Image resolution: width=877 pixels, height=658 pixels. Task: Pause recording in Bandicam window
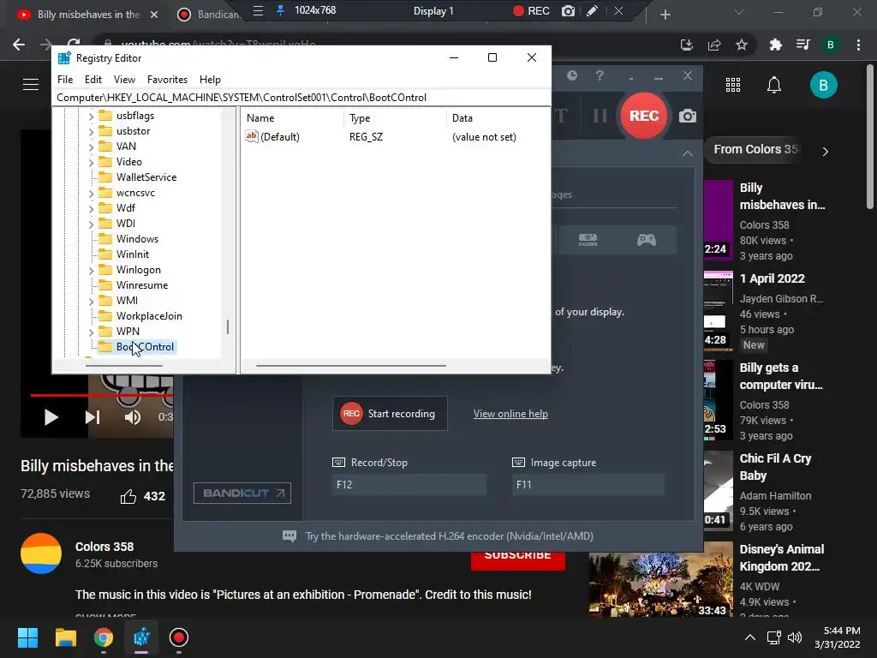[600, 116]
